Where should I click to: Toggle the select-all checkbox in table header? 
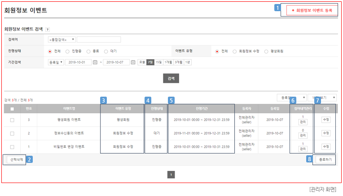click(x=12, y=109)
